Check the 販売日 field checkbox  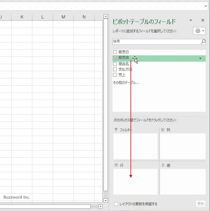115,52
